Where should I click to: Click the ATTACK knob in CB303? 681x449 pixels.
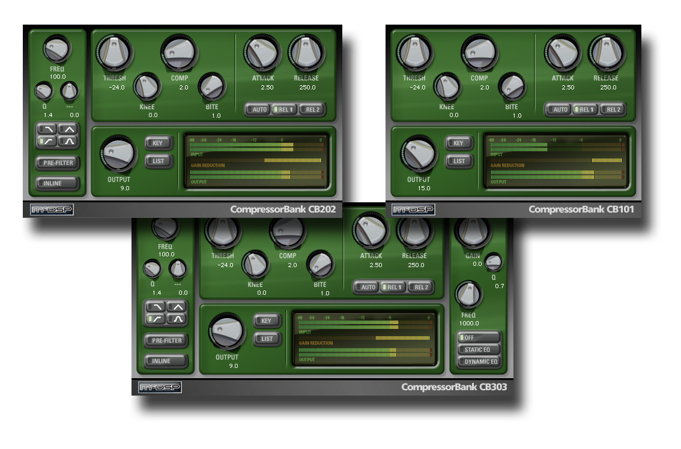pyautogui.click(x=371, y=231)
